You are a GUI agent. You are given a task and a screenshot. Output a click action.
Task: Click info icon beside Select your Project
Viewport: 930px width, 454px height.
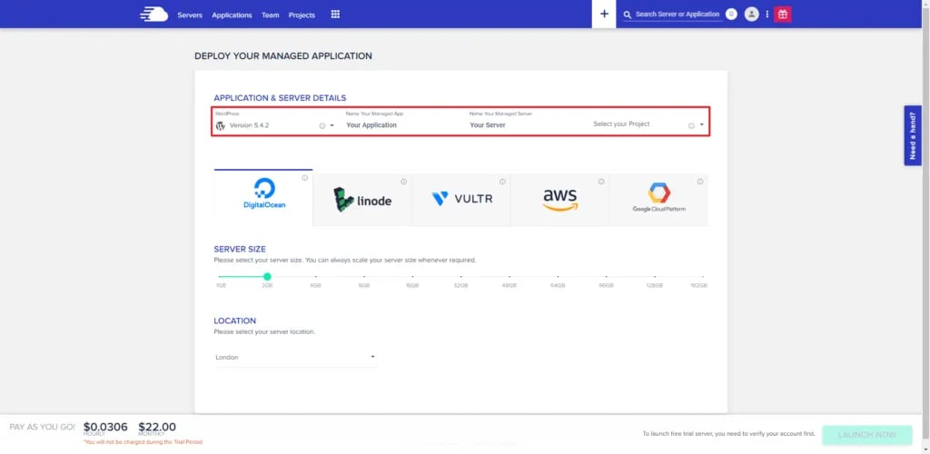pos(691,125)
